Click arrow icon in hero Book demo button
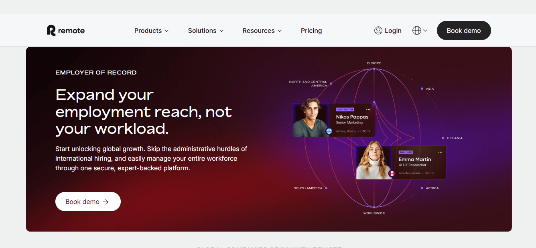The width and height of the screenshot is (536, 248). point(106,202)
